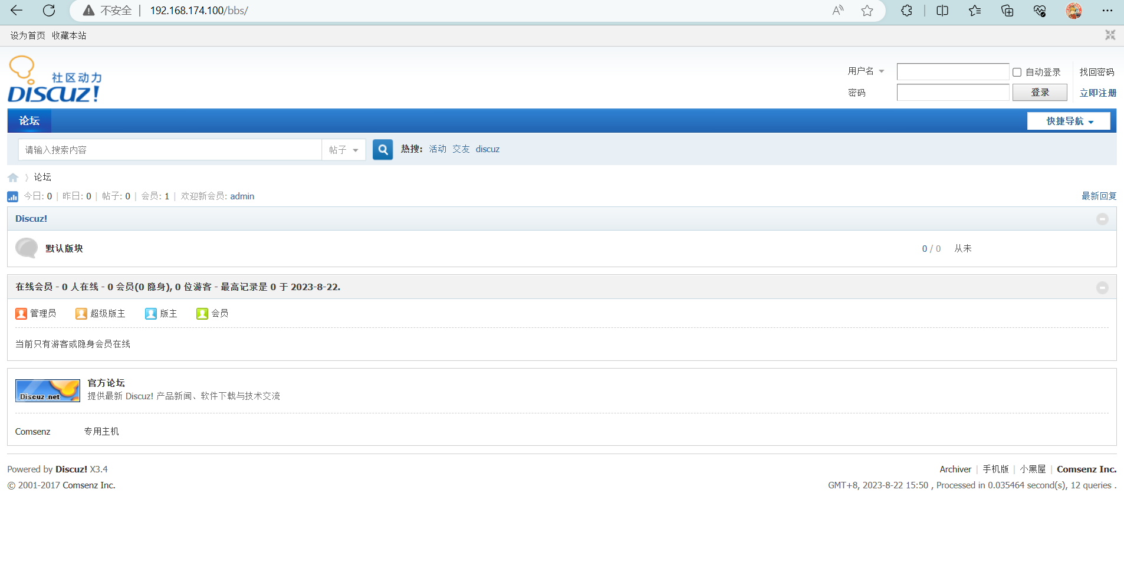Add page to favorites with star icon
1124x565 pixels.
point(867,11)
